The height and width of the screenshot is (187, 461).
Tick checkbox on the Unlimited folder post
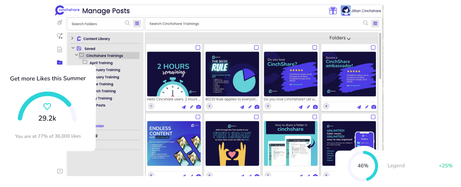coord(373,117)
